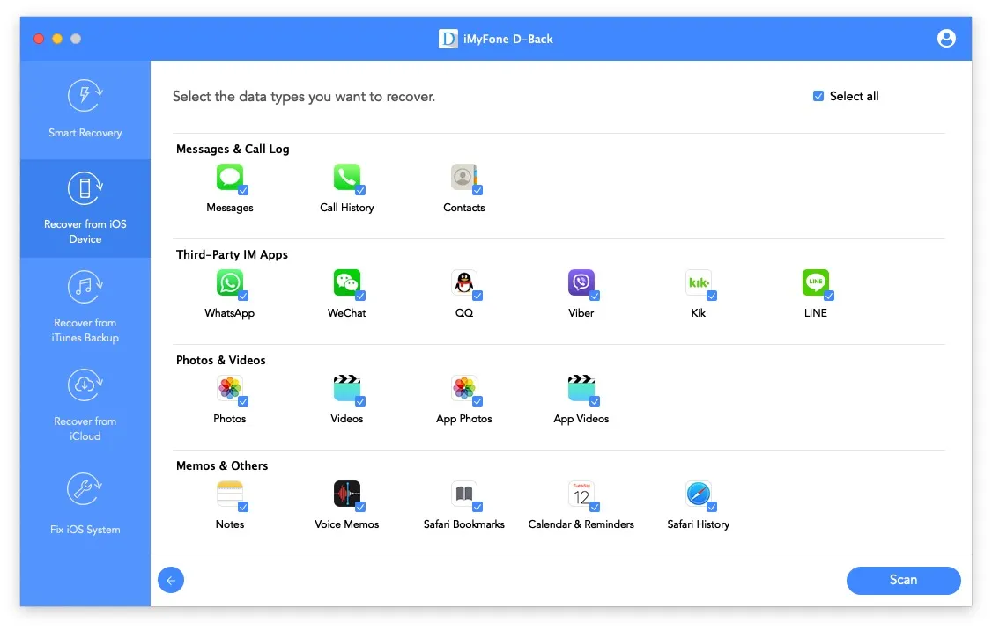992x630 pixels.
Task: Click the Safari History icon
Action: click(698, 492)
